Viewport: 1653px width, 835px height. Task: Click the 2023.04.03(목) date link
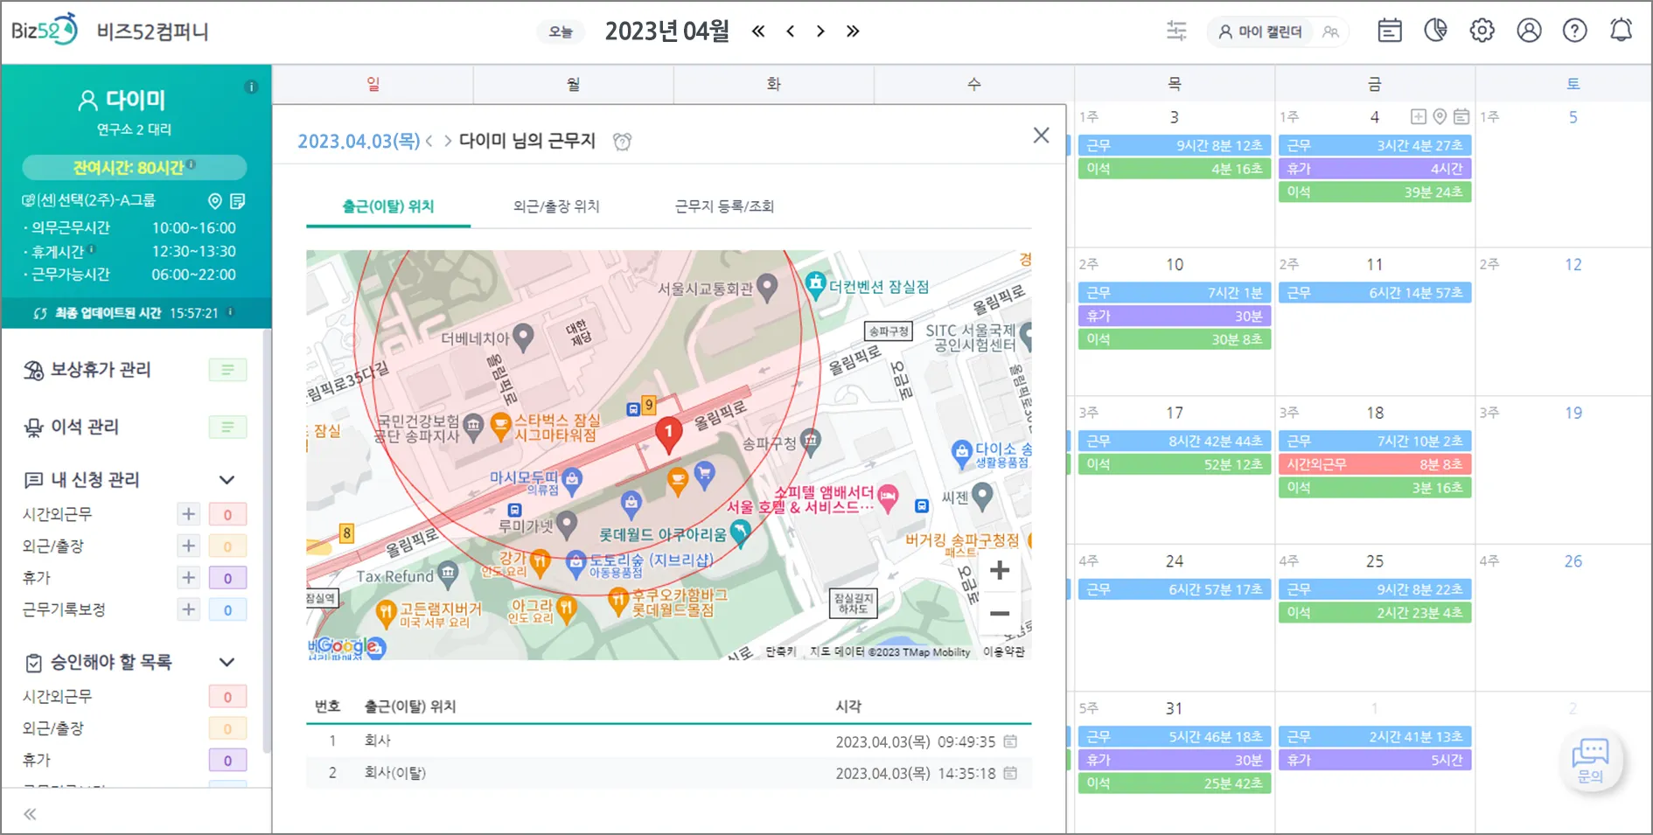point(359,141)
